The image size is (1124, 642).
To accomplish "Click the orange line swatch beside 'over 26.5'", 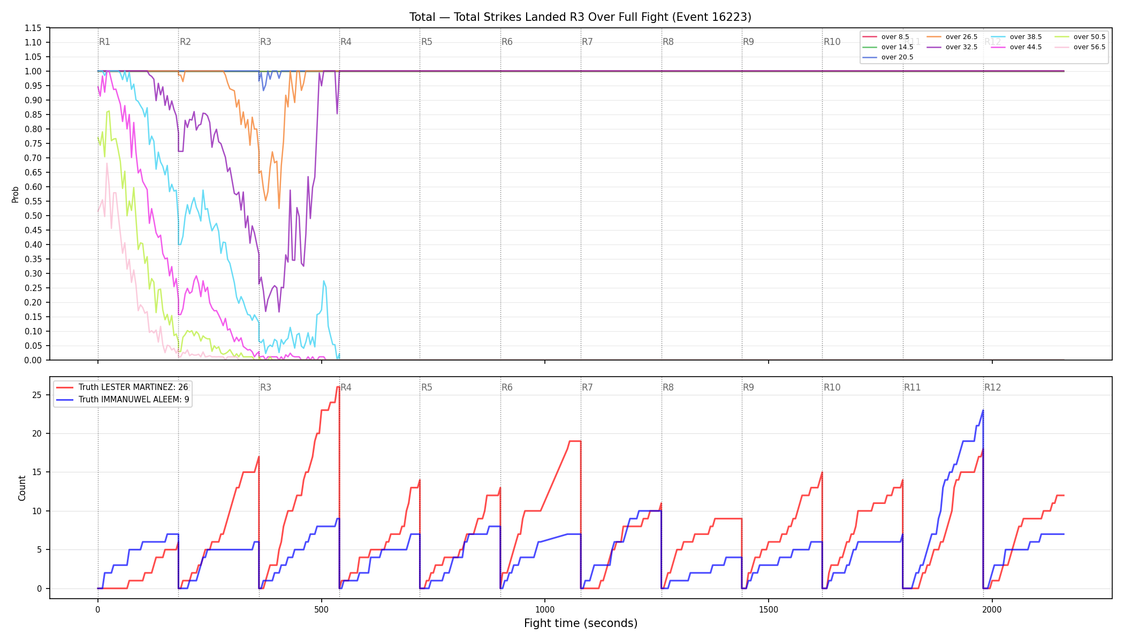I will tap(935, 37).
